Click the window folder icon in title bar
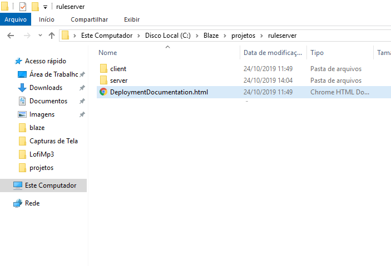391x266 pixels. [x=5, y=6]
